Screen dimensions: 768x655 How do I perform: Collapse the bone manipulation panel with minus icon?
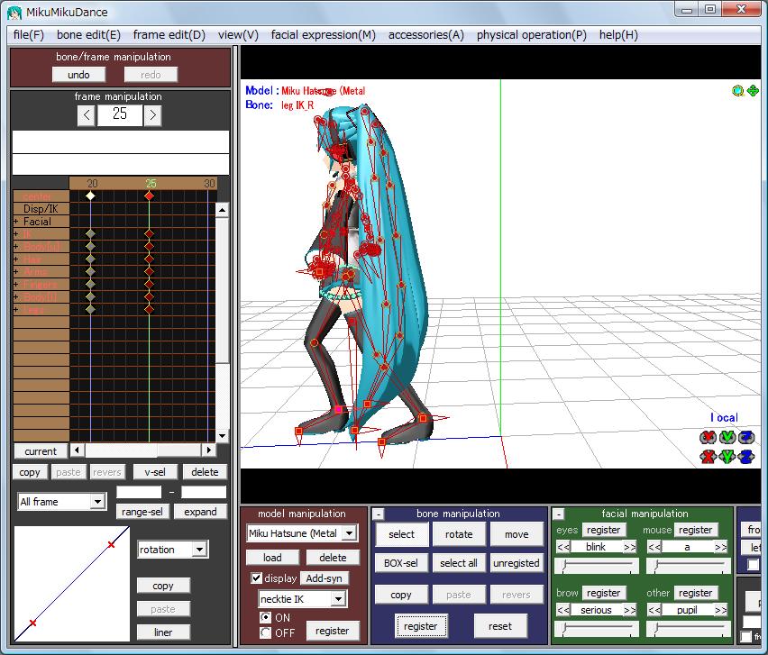[378, 514]
